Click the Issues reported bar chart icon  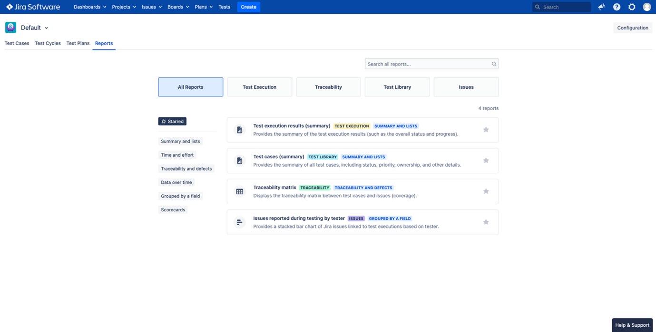[240, 222]
